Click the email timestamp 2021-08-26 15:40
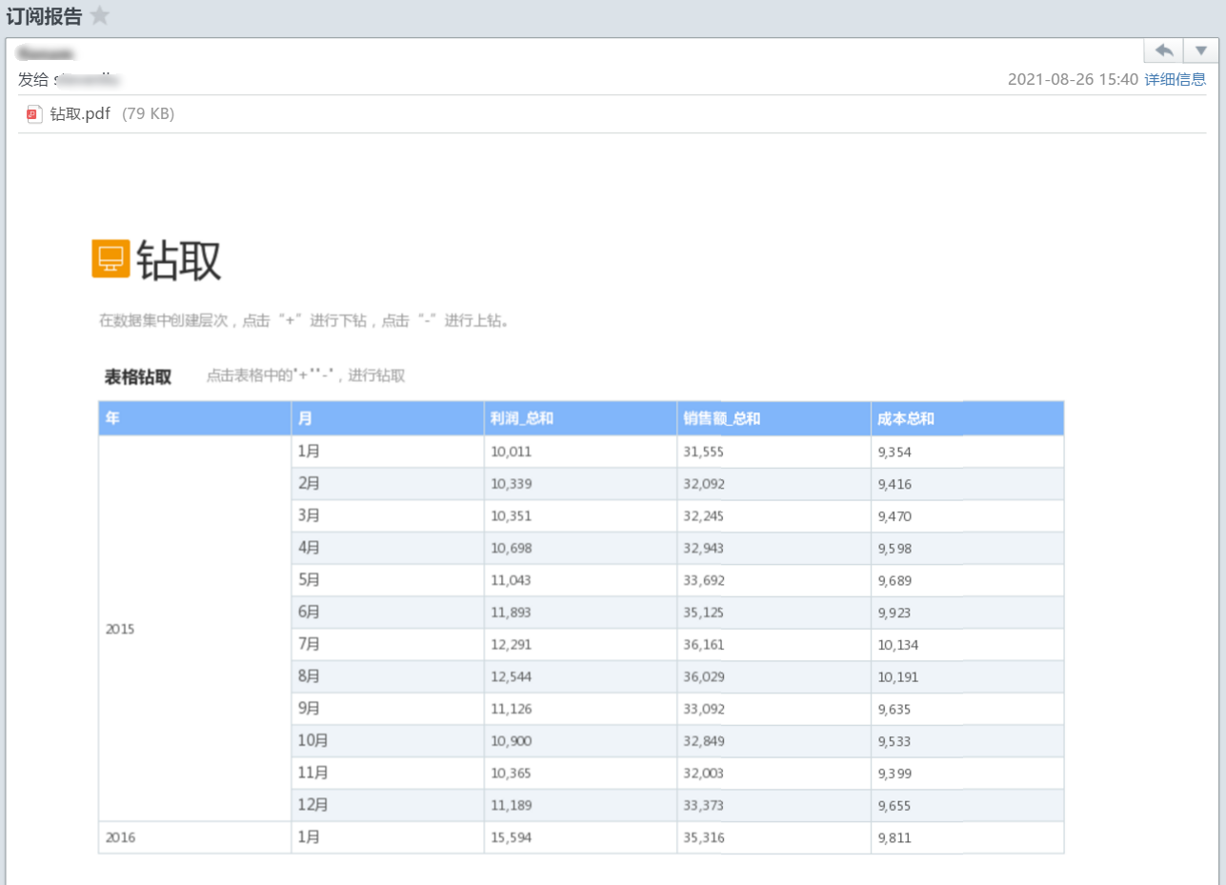The image size is (1226, 885). pyautogui.click(x=1072, y=80)
